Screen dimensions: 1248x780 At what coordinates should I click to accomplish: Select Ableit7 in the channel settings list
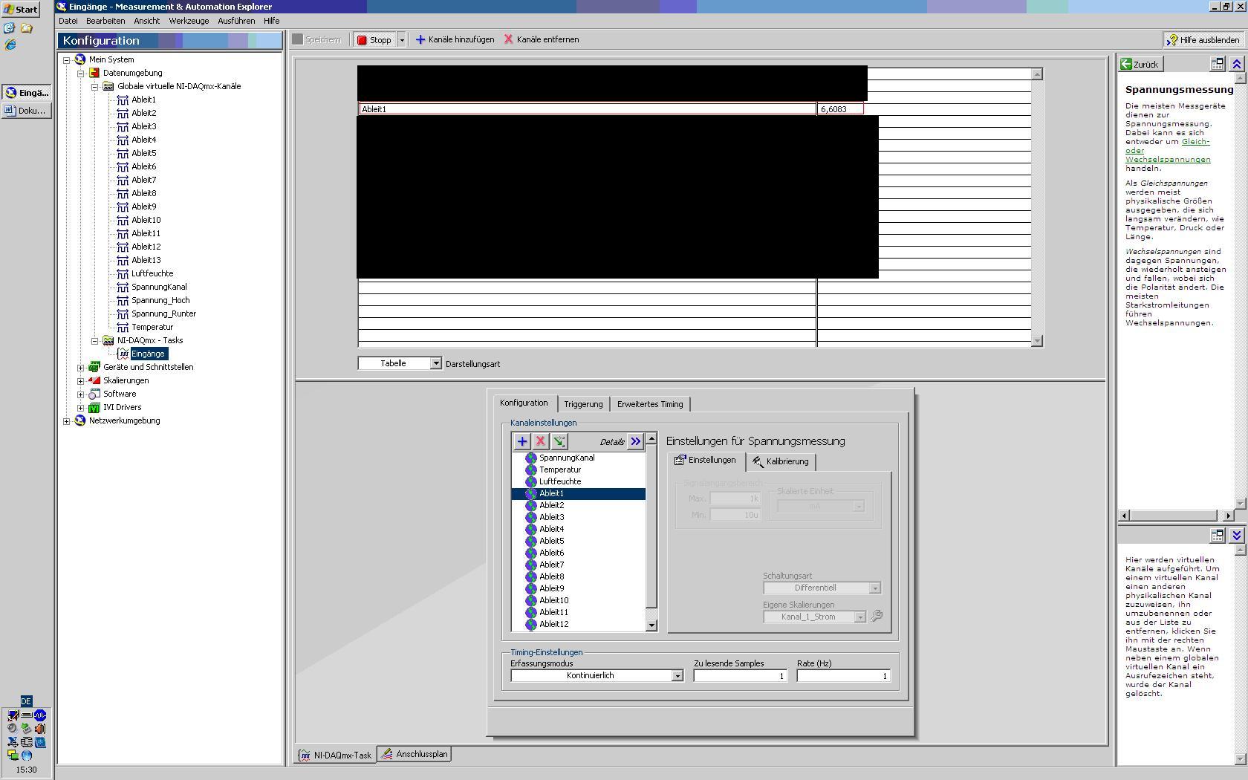click(551, 565)
